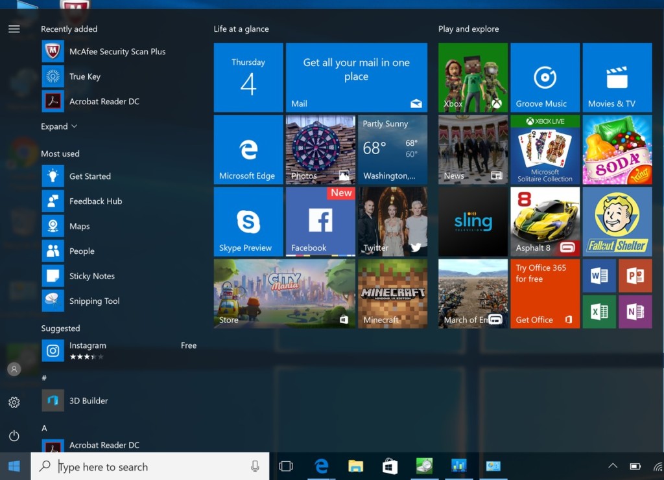Open the Mail tile
The width and height of the screenshot is (664, 480).
pyautogui.click(x=356, y=77)
